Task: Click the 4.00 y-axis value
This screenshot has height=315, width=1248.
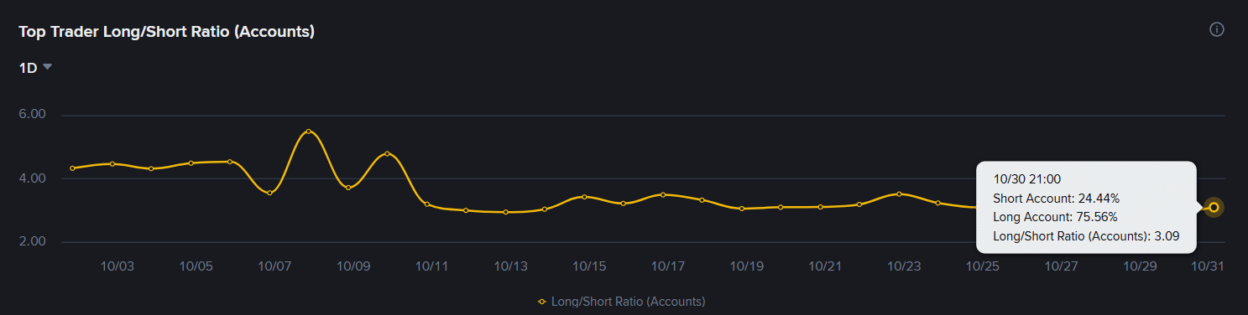Action: [33, 178]
